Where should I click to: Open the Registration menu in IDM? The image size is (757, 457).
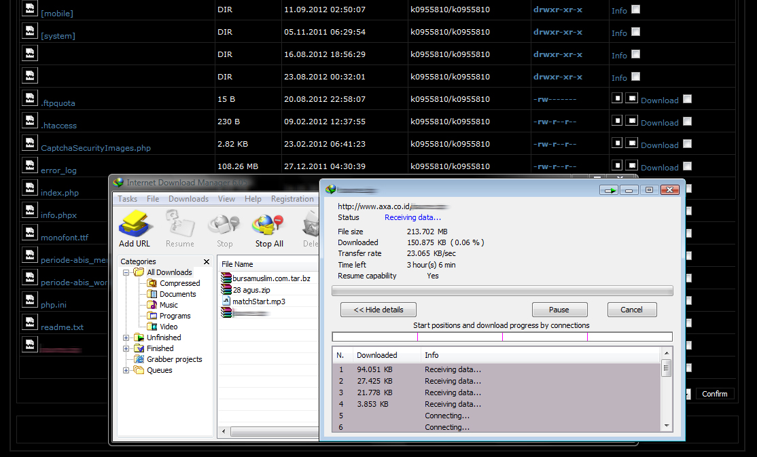coord(292,199)
